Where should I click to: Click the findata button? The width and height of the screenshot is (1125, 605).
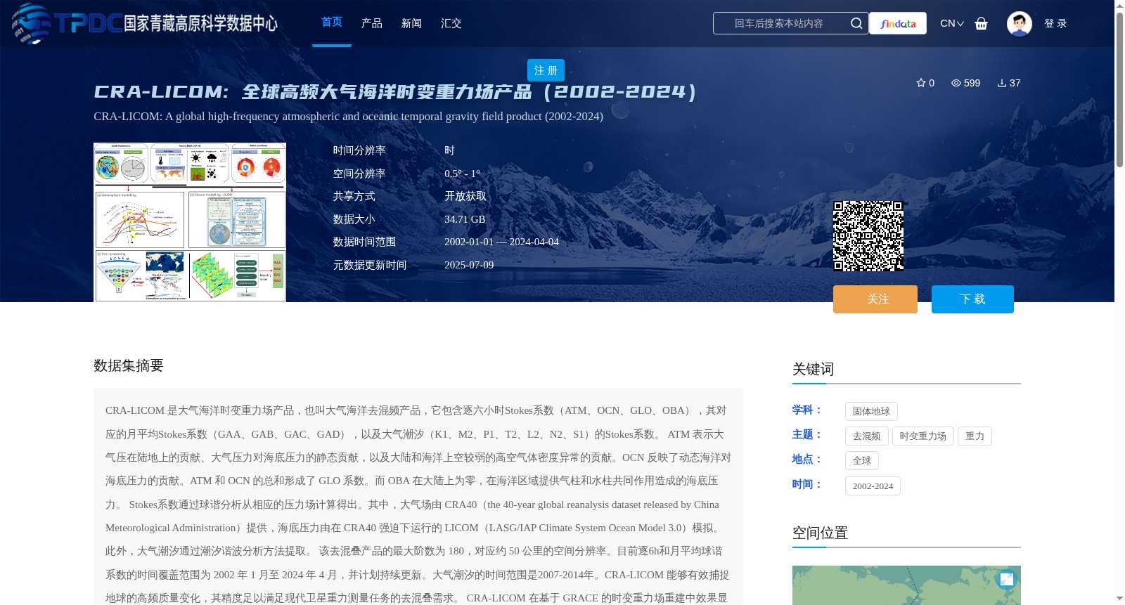pyautogui.click(x=898, y=23)
